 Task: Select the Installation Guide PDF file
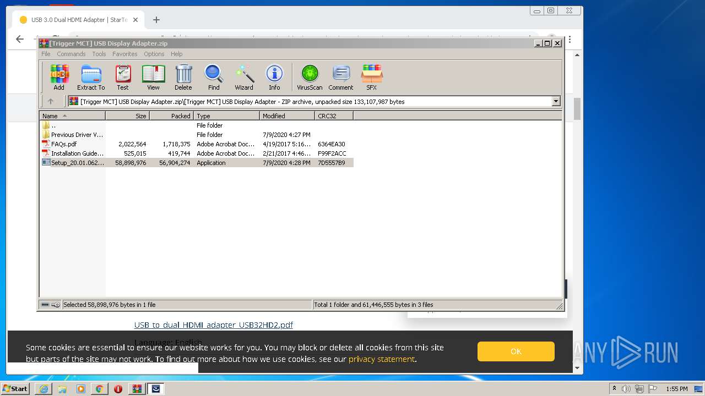pyautogui.click(x=197, y=153)
